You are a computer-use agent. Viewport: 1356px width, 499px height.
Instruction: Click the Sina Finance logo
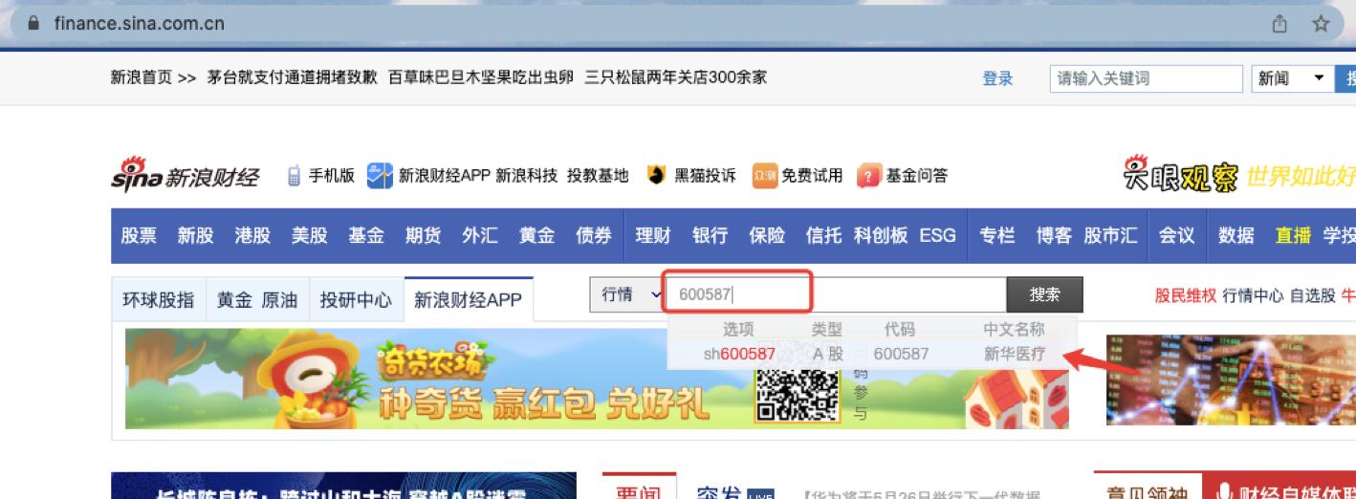pos(185,175)
